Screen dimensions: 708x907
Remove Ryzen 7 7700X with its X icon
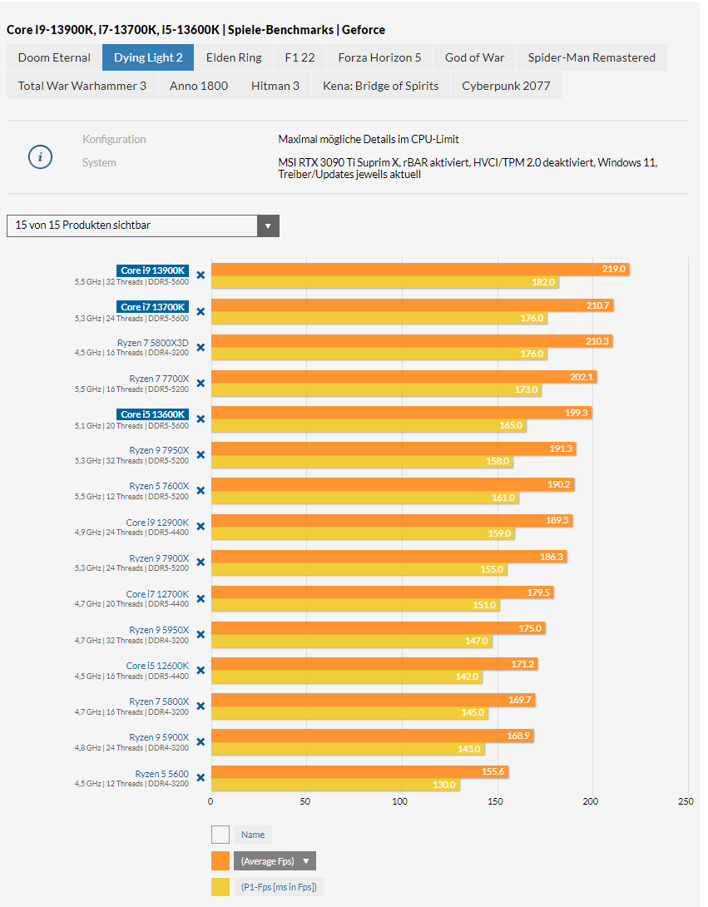201,384
